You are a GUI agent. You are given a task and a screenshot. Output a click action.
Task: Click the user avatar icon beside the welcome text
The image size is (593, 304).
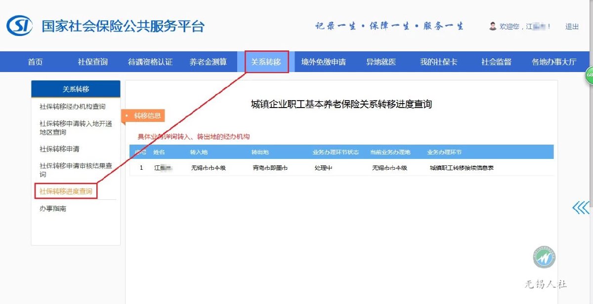[x=493, y=26]
